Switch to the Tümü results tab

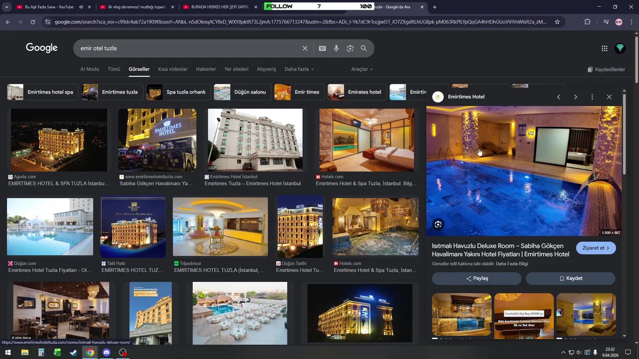point(114,69)
